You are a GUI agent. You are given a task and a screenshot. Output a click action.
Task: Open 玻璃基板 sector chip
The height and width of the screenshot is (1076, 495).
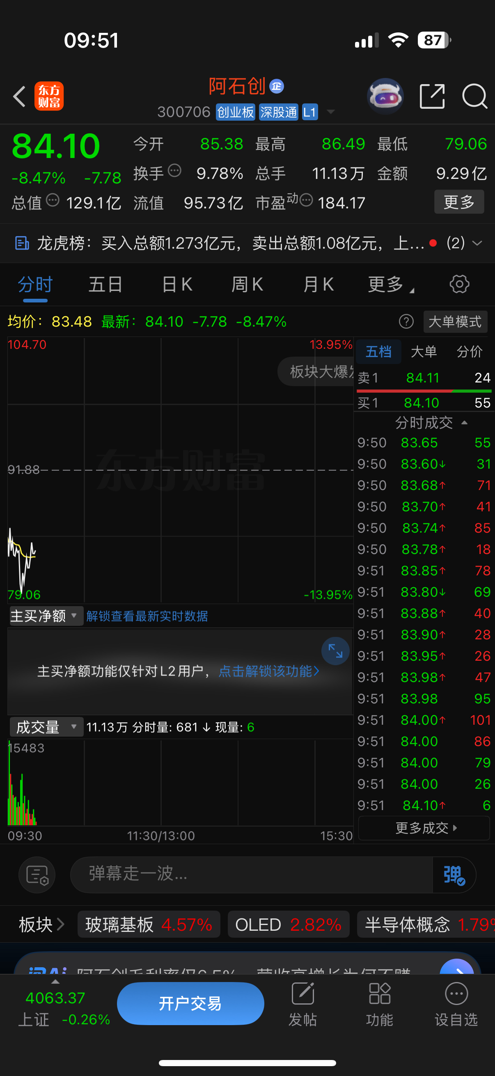pos(149,925)
